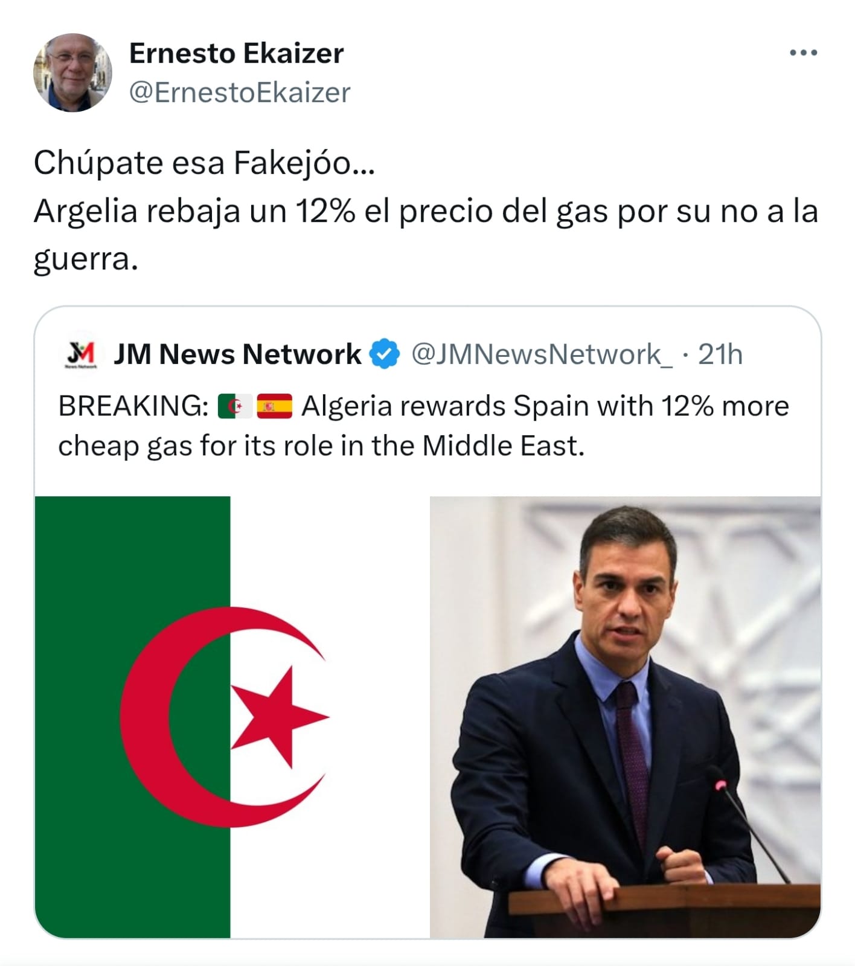Image resolution: width=855 pixels, height=966 pixels.
Task: Click the blue verified checkmark badge
Action: coord(385,354)
